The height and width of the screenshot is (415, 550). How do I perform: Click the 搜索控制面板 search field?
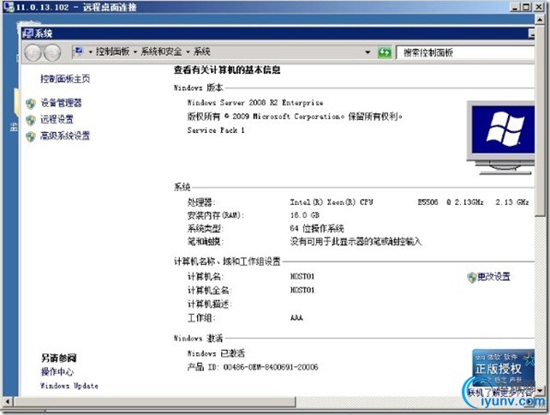point(466,52)
